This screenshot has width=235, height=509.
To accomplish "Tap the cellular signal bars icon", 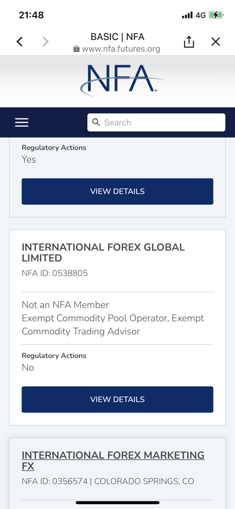I will pyautogui.click(x=187, y=15).
